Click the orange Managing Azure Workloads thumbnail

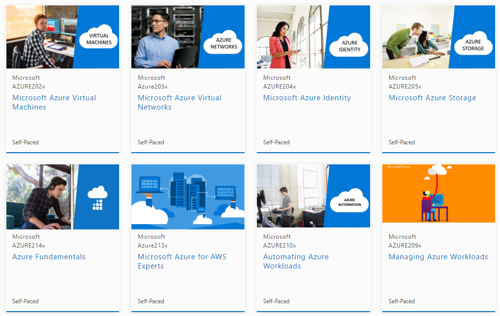point(438,194)
